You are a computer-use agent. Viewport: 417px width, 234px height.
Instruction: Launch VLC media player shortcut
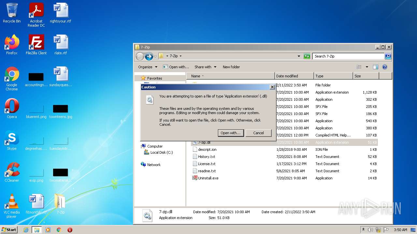pyautogui.click(x=12, y=206)
